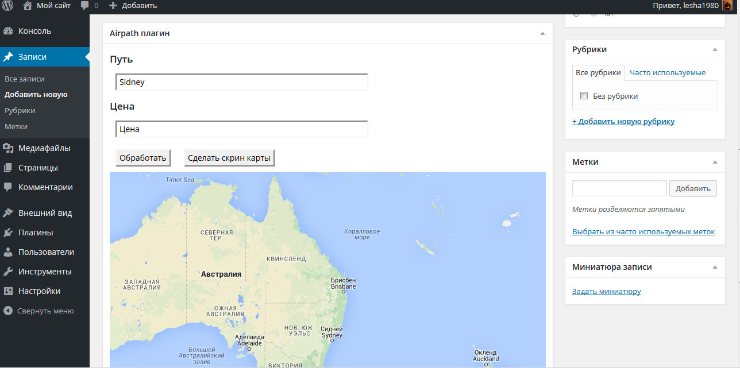Click + Добавить новую рубрику link
The height and width of the screenshot is (368, 740).
(x=623, y=121)
